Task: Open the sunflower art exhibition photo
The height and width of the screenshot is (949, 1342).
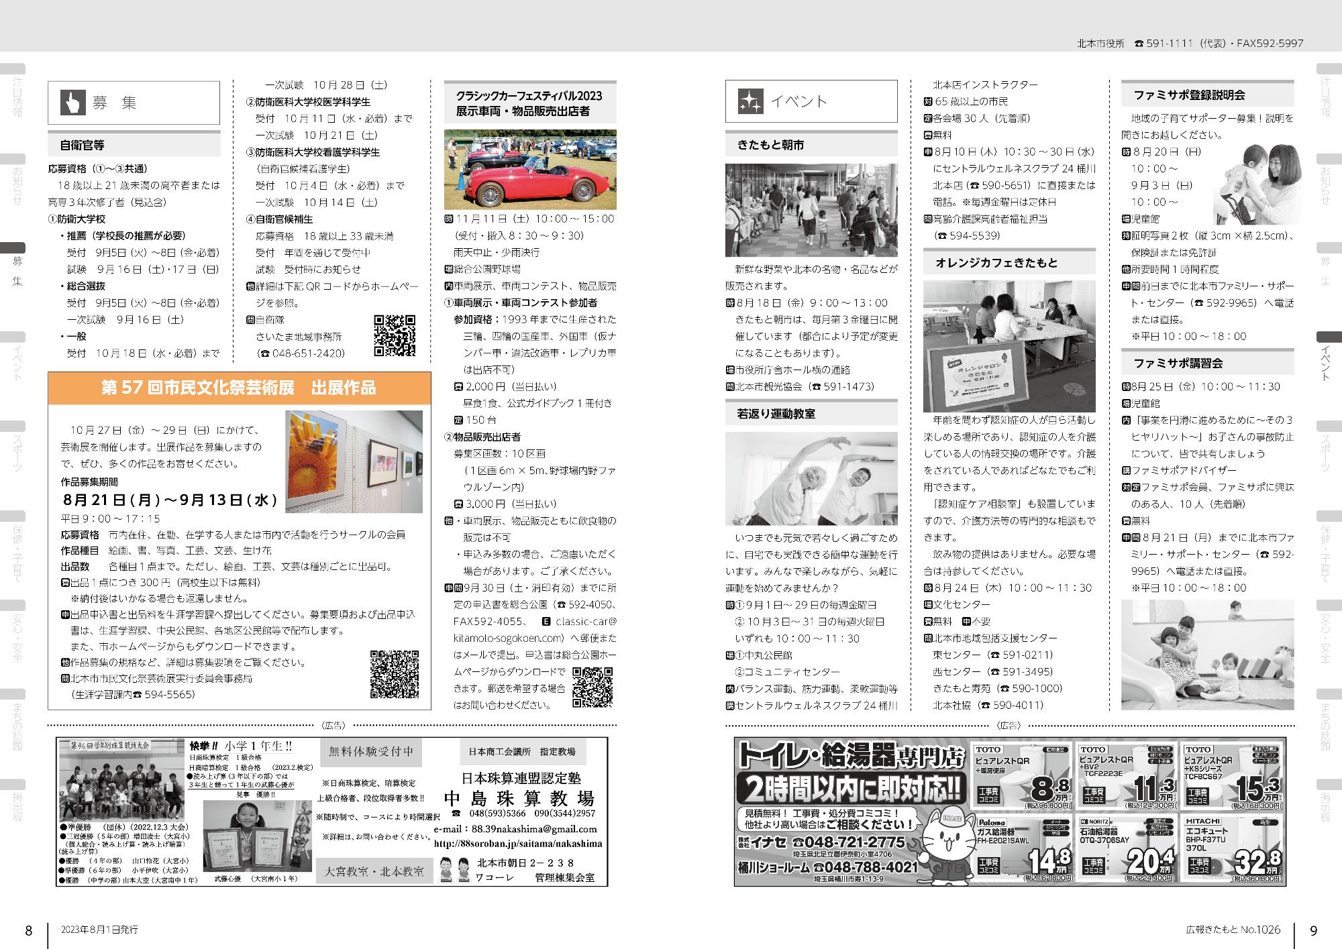Action: [354, 461]
